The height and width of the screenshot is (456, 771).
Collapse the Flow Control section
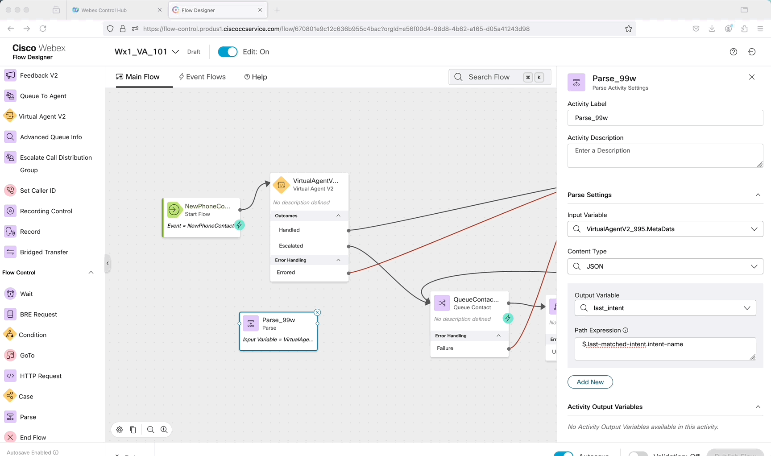click(91, 273)
